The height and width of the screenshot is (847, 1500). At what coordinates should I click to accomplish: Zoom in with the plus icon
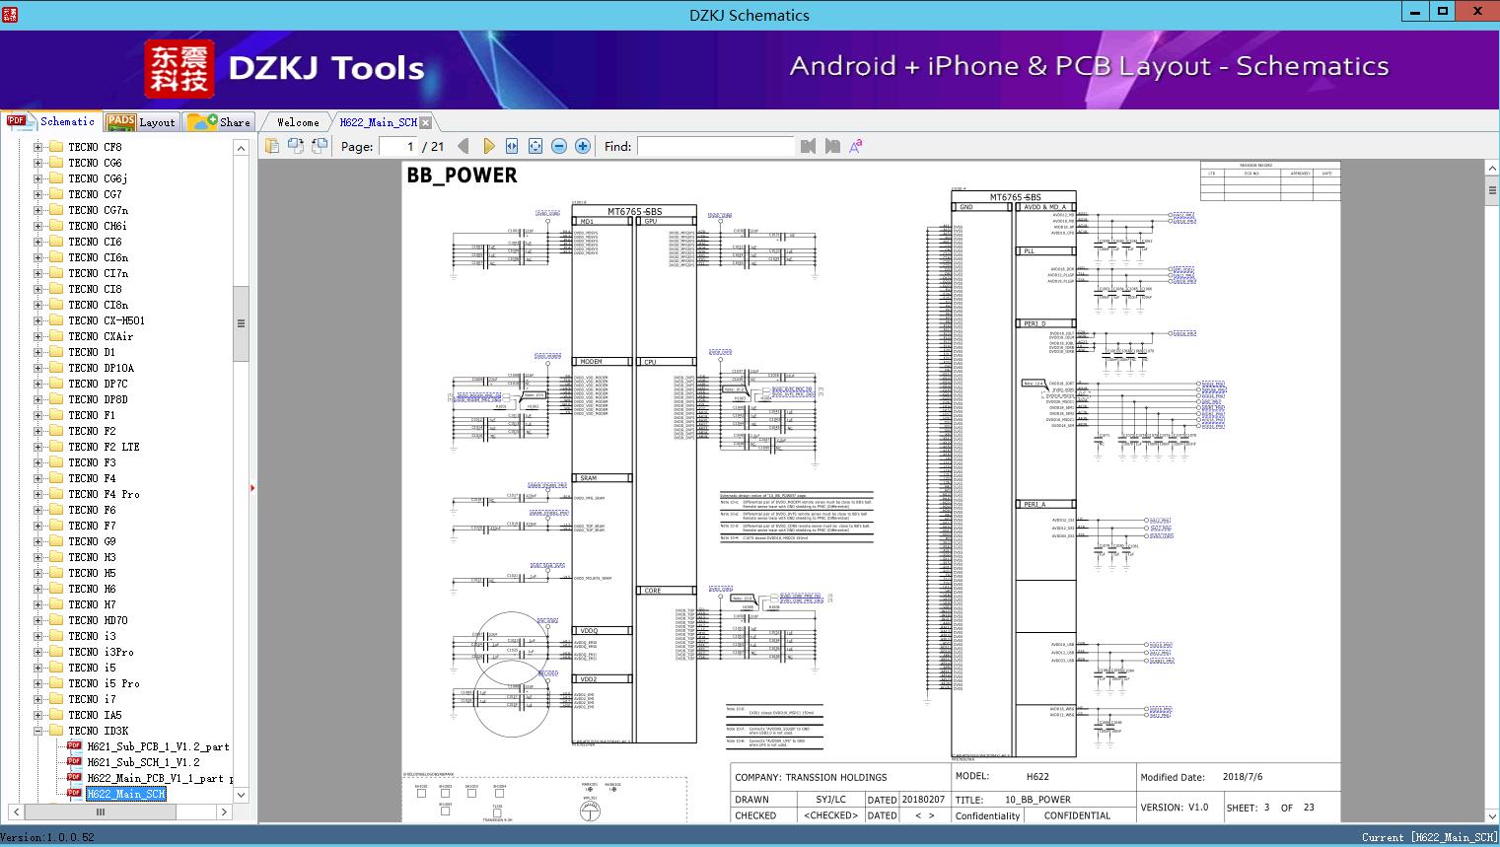(x=583, y=146)
